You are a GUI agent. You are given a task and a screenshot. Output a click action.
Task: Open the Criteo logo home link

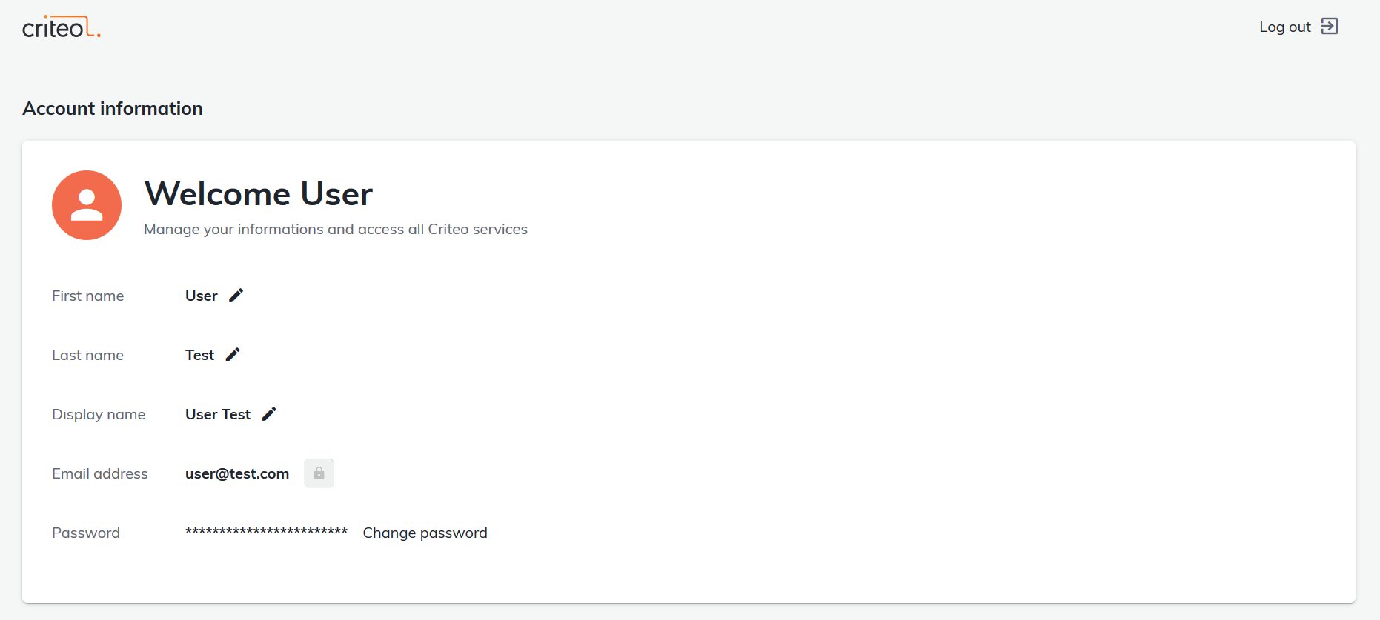[62, 27]
